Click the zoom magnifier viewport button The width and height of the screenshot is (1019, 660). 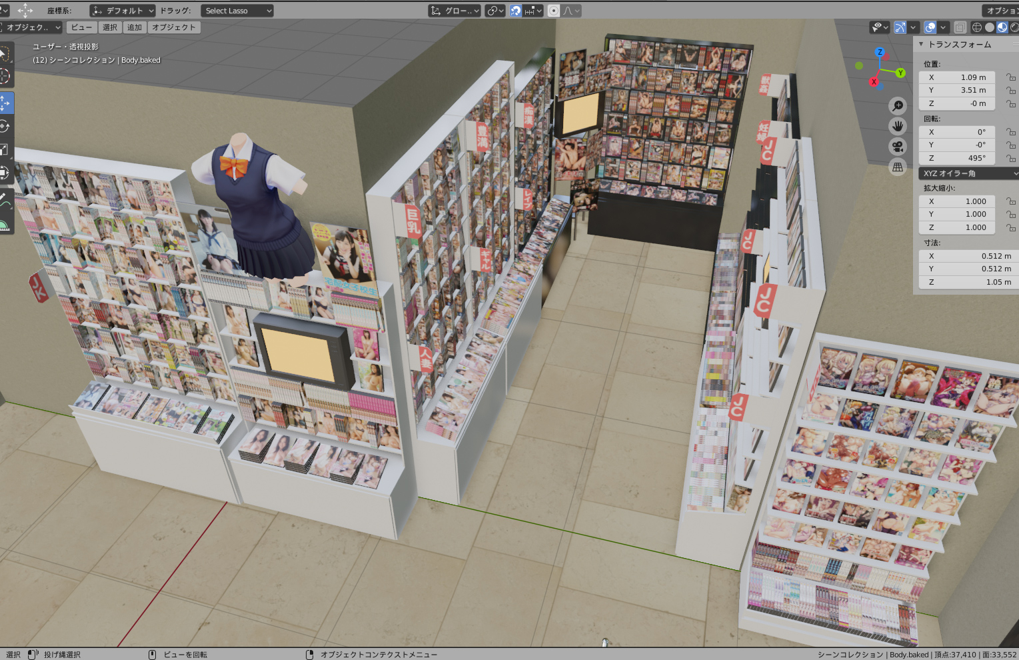(898, 105)
